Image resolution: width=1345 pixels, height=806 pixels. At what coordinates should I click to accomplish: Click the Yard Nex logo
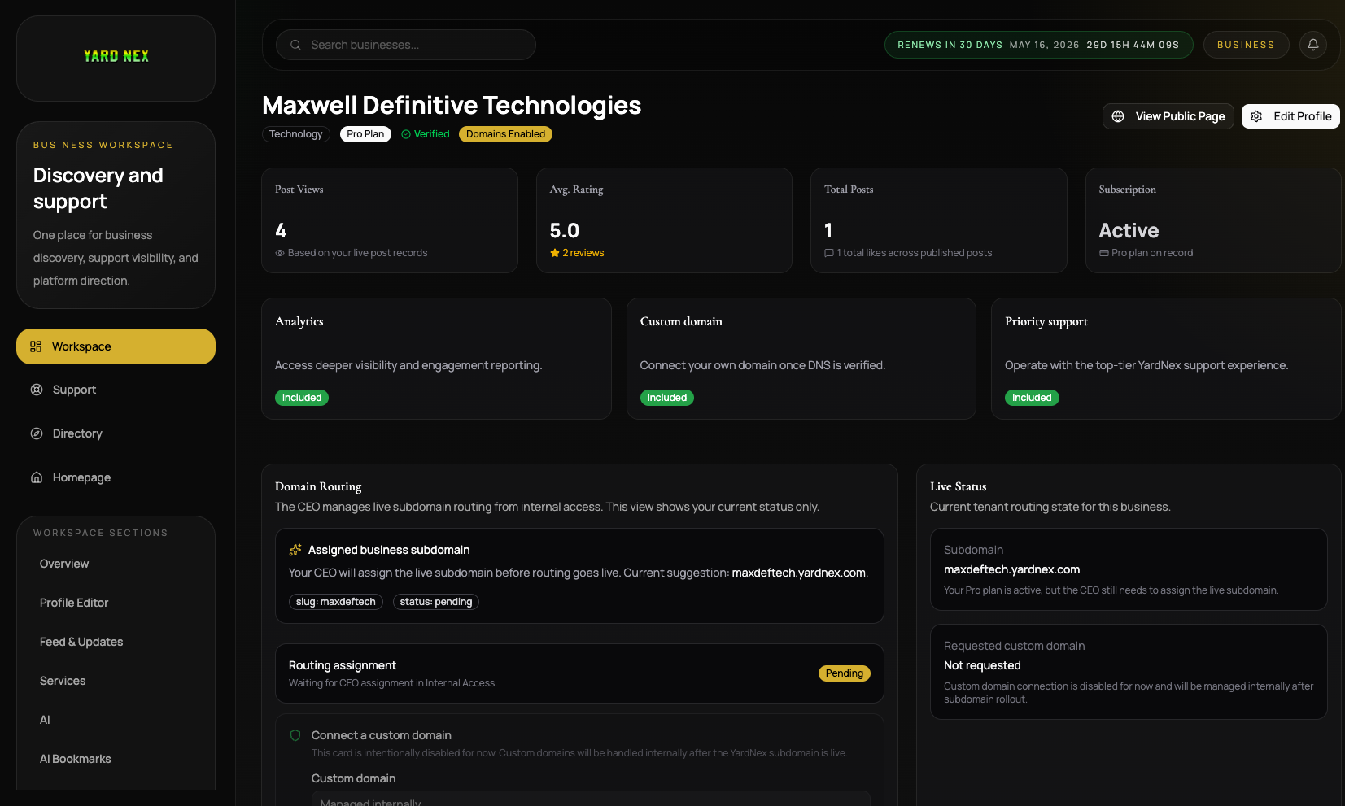[116, 56]
